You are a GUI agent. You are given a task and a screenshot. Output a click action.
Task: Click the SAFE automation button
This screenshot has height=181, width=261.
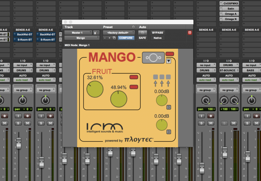142,38
